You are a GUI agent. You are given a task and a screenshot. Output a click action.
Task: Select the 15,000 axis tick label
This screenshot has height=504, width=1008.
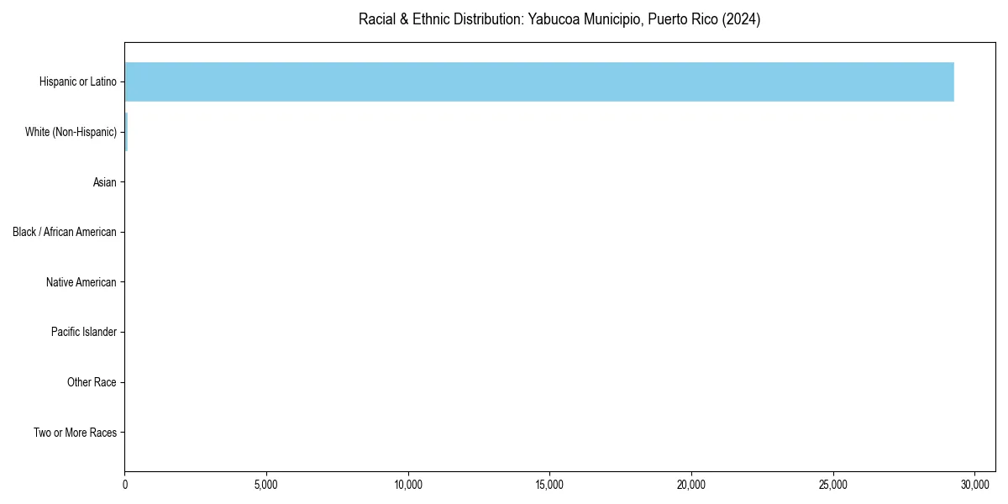pos(550,485)
